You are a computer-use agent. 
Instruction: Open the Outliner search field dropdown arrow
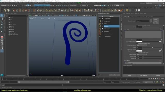pos(27,16)
